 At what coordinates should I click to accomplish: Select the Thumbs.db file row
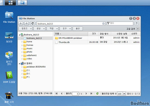coord(97,42)
